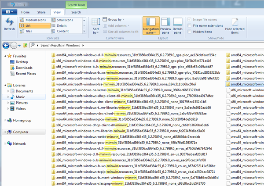Open Downloads in Favorites
Screen dimensions: 264x186
pyautogui.click(x=24, y=68)
